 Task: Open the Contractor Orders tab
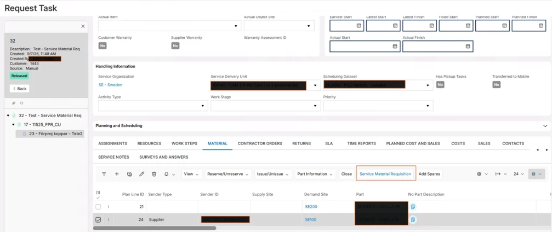tap(260, 143)
